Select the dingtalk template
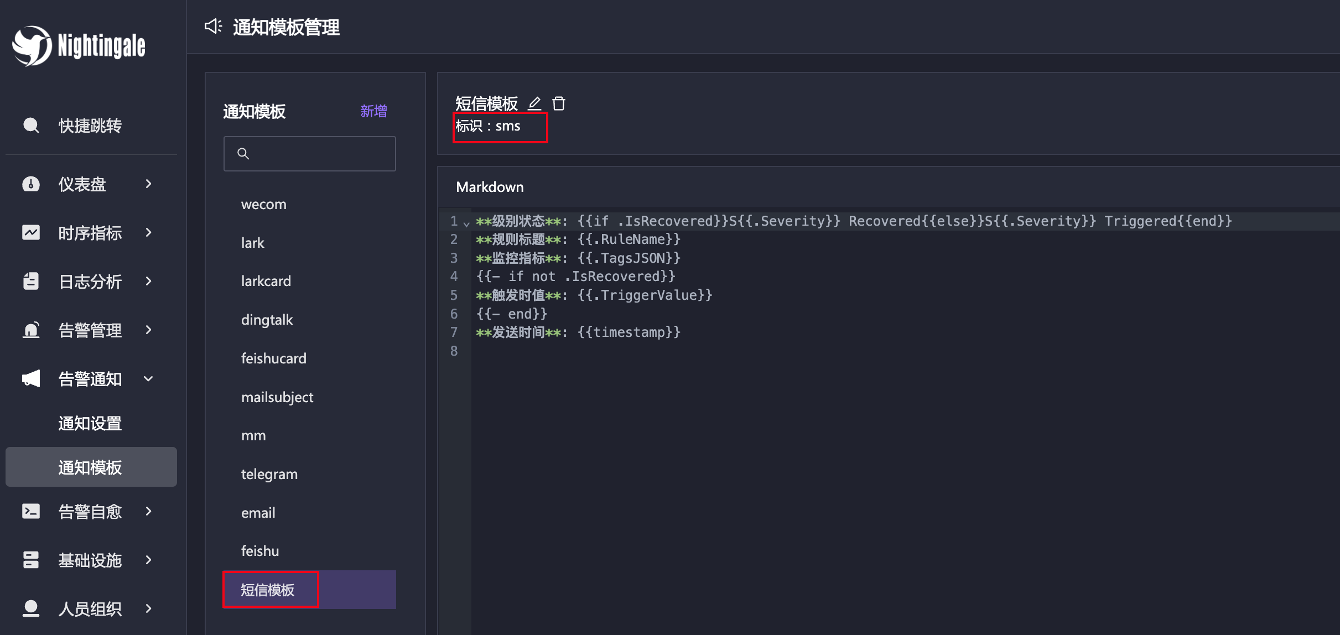The height and width of the screenshot is (635, 1340). pos(267,320)
